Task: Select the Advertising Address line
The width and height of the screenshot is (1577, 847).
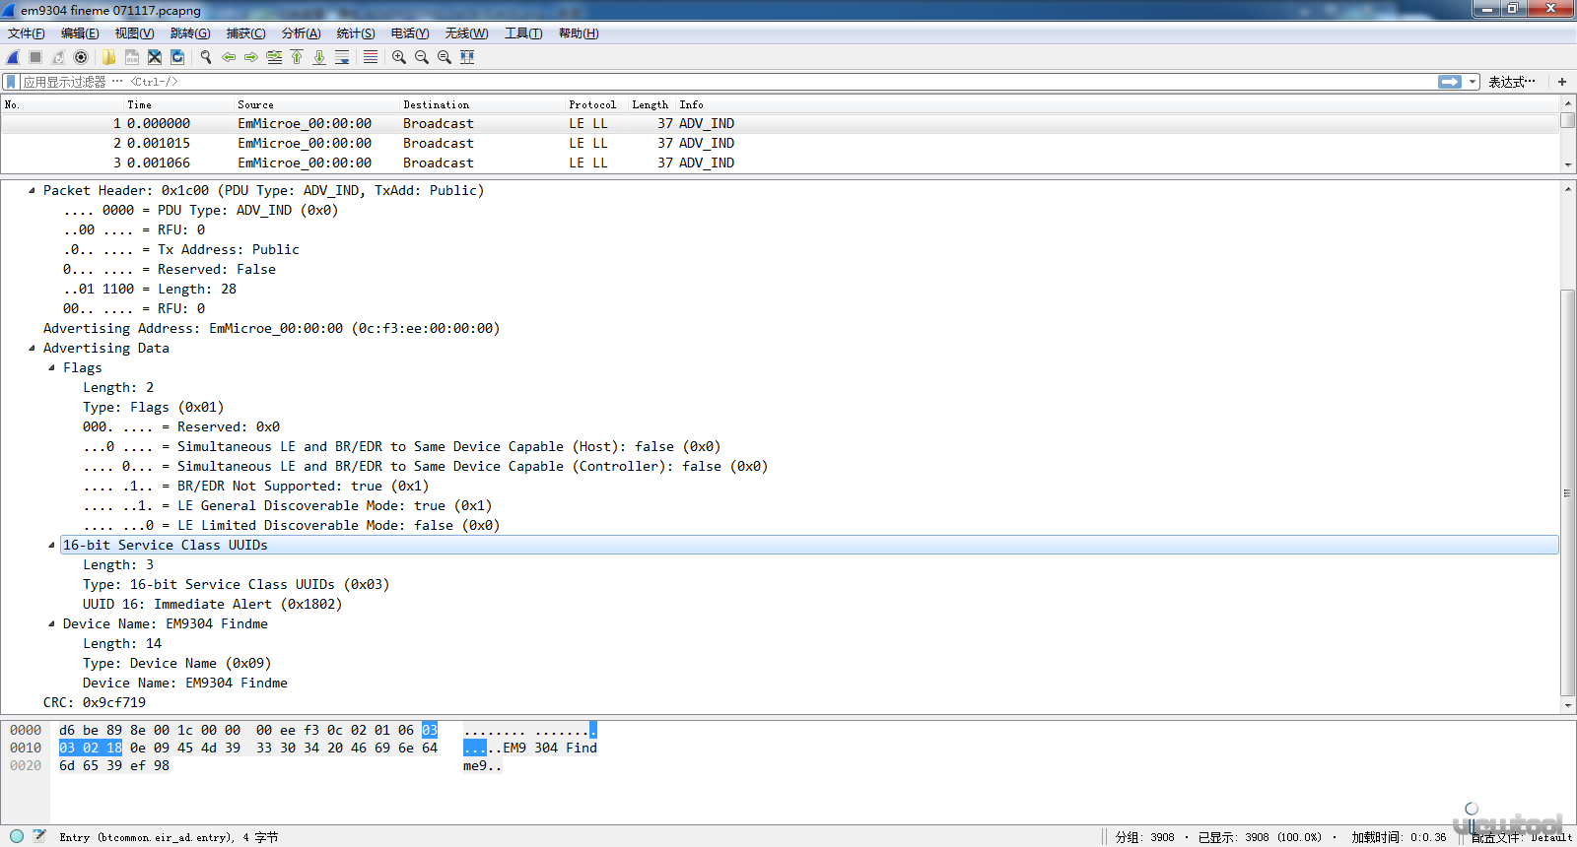Action: click(271, 328)
